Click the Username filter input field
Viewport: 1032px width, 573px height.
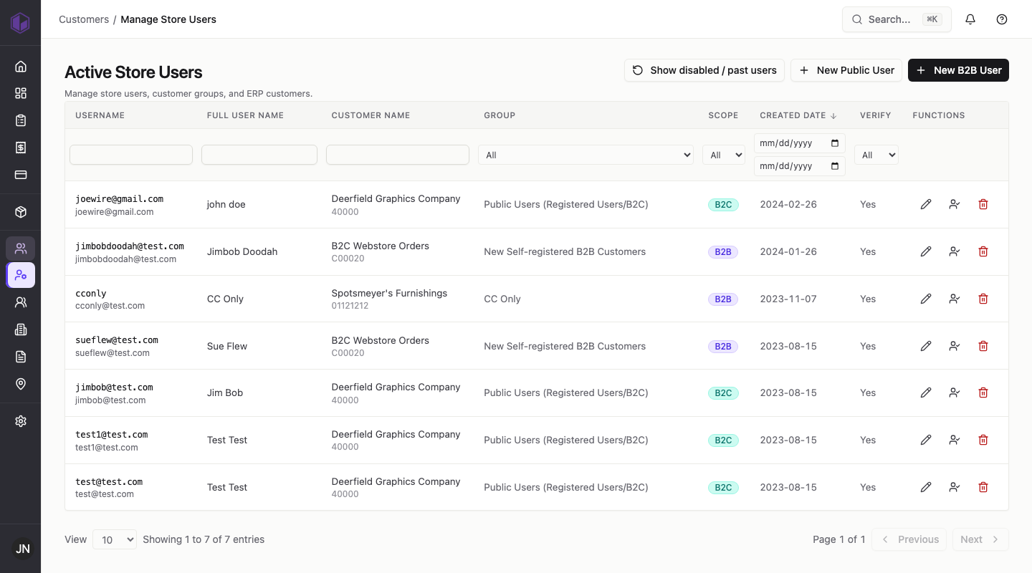[131, 155]
